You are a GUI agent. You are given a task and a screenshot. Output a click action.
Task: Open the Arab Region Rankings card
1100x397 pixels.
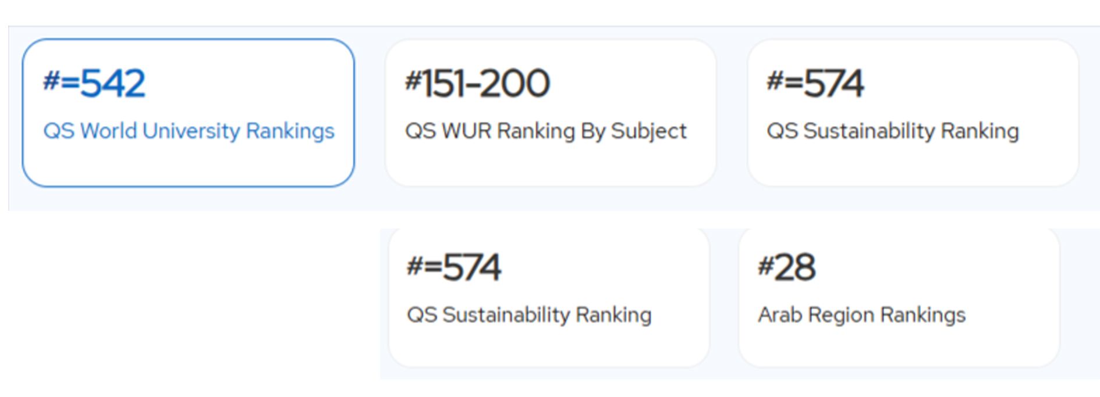coord(899,297)
